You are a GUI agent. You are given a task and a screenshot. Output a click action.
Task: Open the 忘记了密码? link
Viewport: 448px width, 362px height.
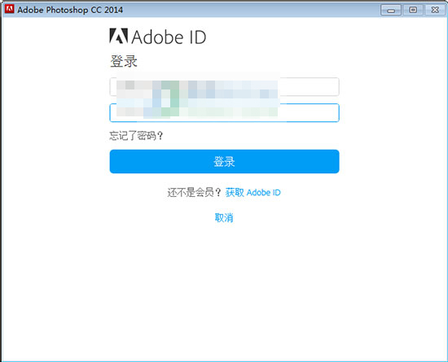pos(136,136)
